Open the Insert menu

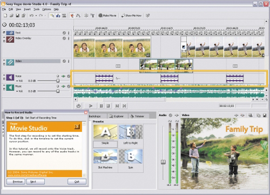27,9
